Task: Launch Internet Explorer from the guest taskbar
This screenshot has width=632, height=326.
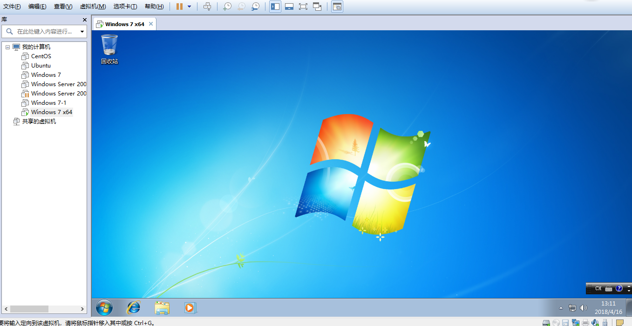Action: tap(134, 307)
